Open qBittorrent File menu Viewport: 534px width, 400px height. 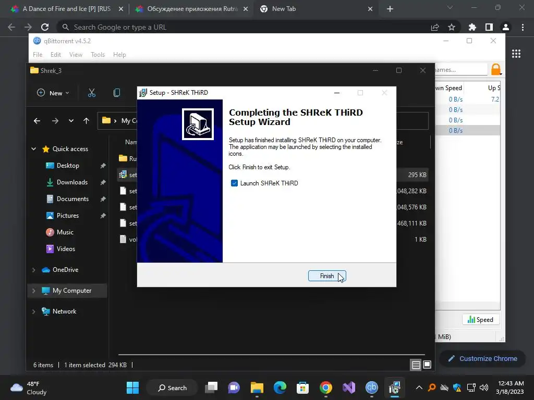click(x=38, y=54)
